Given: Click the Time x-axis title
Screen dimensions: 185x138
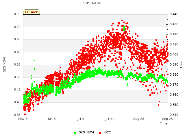Looking at the screenshot, I should 164,123.
